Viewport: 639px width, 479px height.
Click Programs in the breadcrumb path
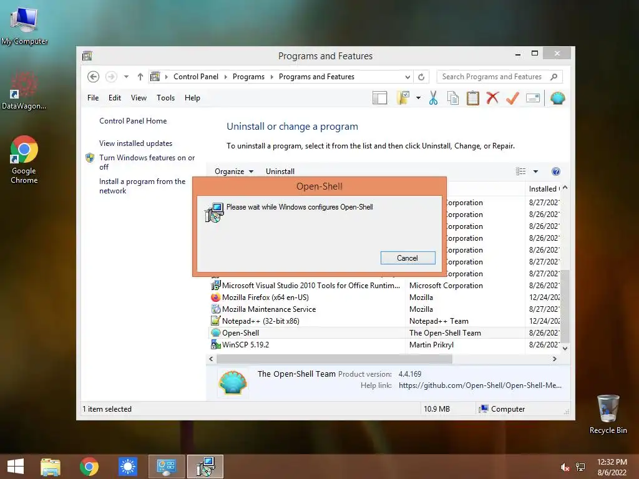248,77
